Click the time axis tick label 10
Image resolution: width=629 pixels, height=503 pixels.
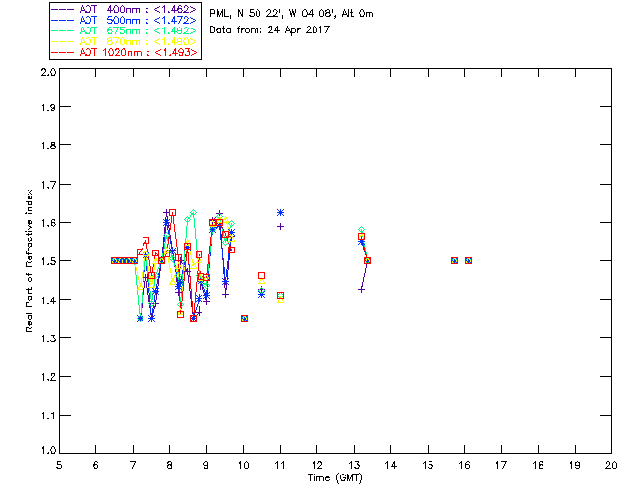pos(243,465)
